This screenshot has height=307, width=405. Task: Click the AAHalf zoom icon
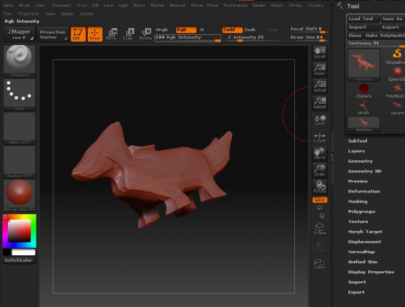pos(320,103)
